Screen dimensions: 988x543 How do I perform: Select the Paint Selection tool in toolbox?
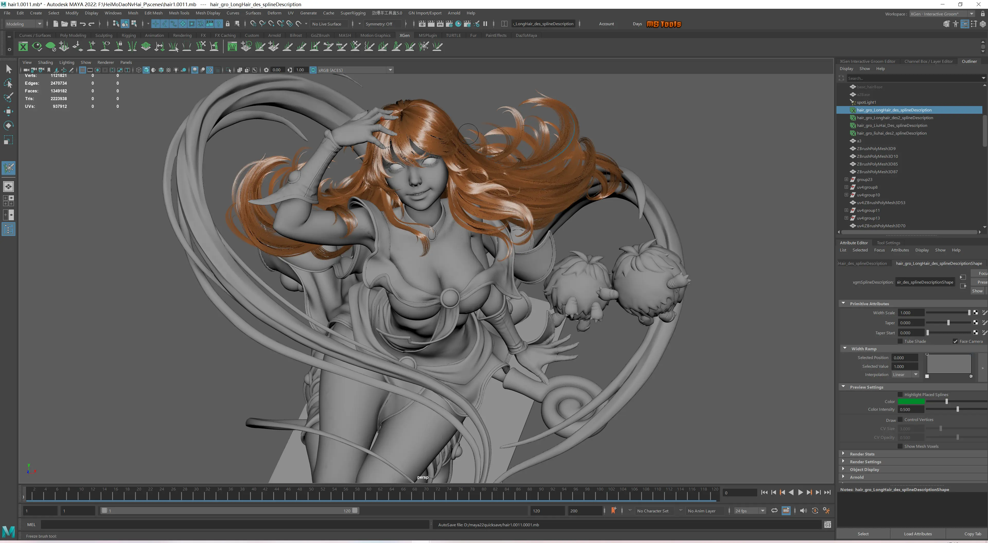(8, 97)
